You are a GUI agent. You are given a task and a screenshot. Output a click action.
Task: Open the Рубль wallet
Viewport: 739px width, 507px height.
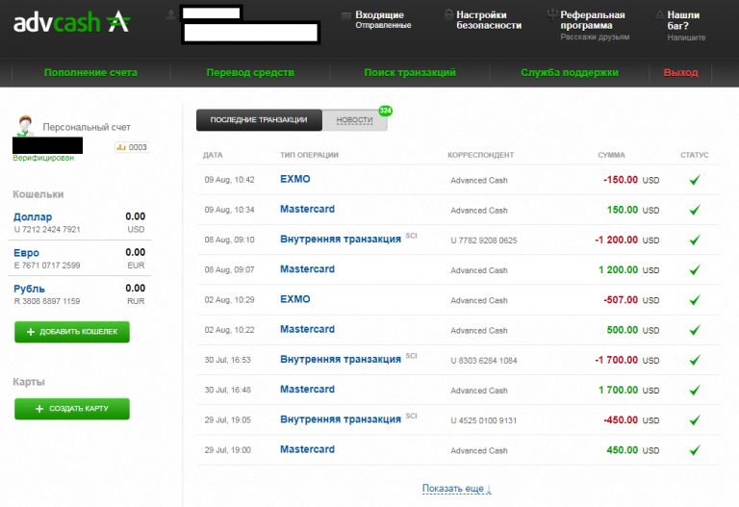tap(29, 289)
